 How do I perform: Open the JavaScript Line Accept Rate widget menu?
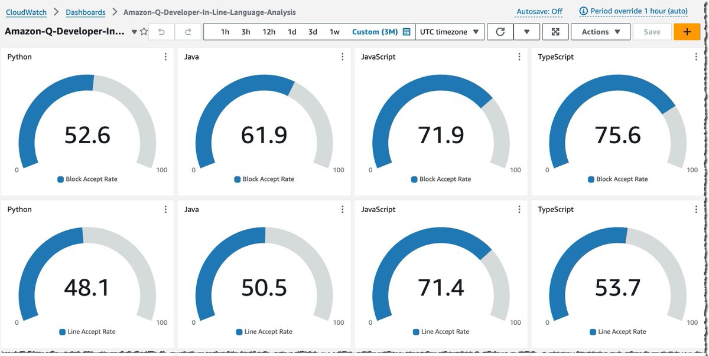519,209
